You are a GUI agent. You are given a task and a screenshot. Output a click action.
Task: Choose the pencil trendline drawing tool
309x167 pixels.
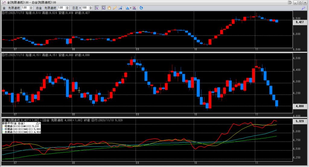click(x=114, y=8)
